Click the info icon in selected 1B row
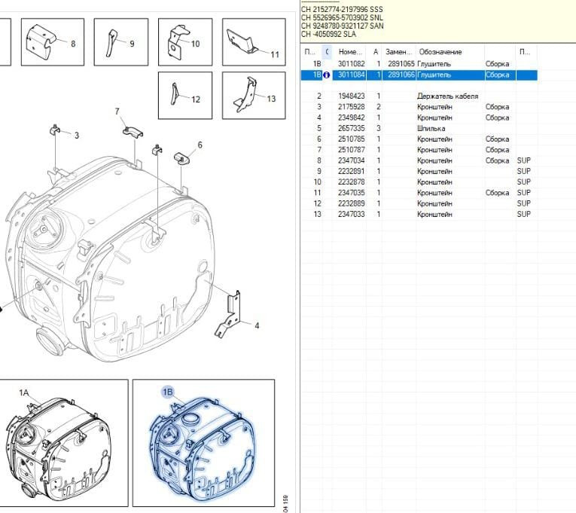The image size is (576, 513). click(x=327, y=75)
